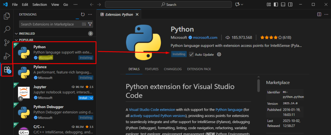The height and width of the screenshot is (135, 331).
Task: Open Source Control view in activity bar
Action: (x=7, y=43)
